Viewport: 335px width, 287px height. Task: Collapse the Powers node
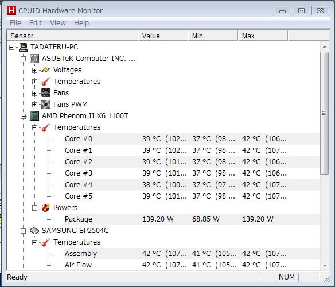click(34, 208)
